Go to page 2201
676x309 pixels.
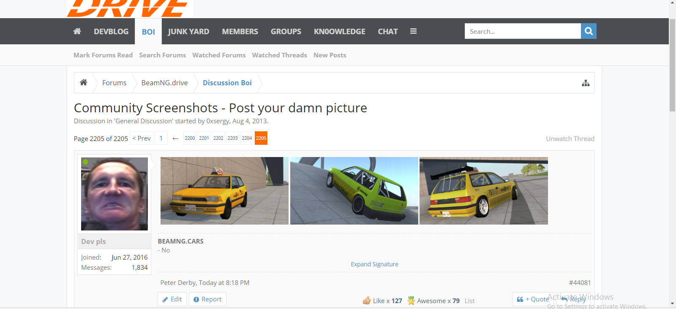click(x=204, y=138)
